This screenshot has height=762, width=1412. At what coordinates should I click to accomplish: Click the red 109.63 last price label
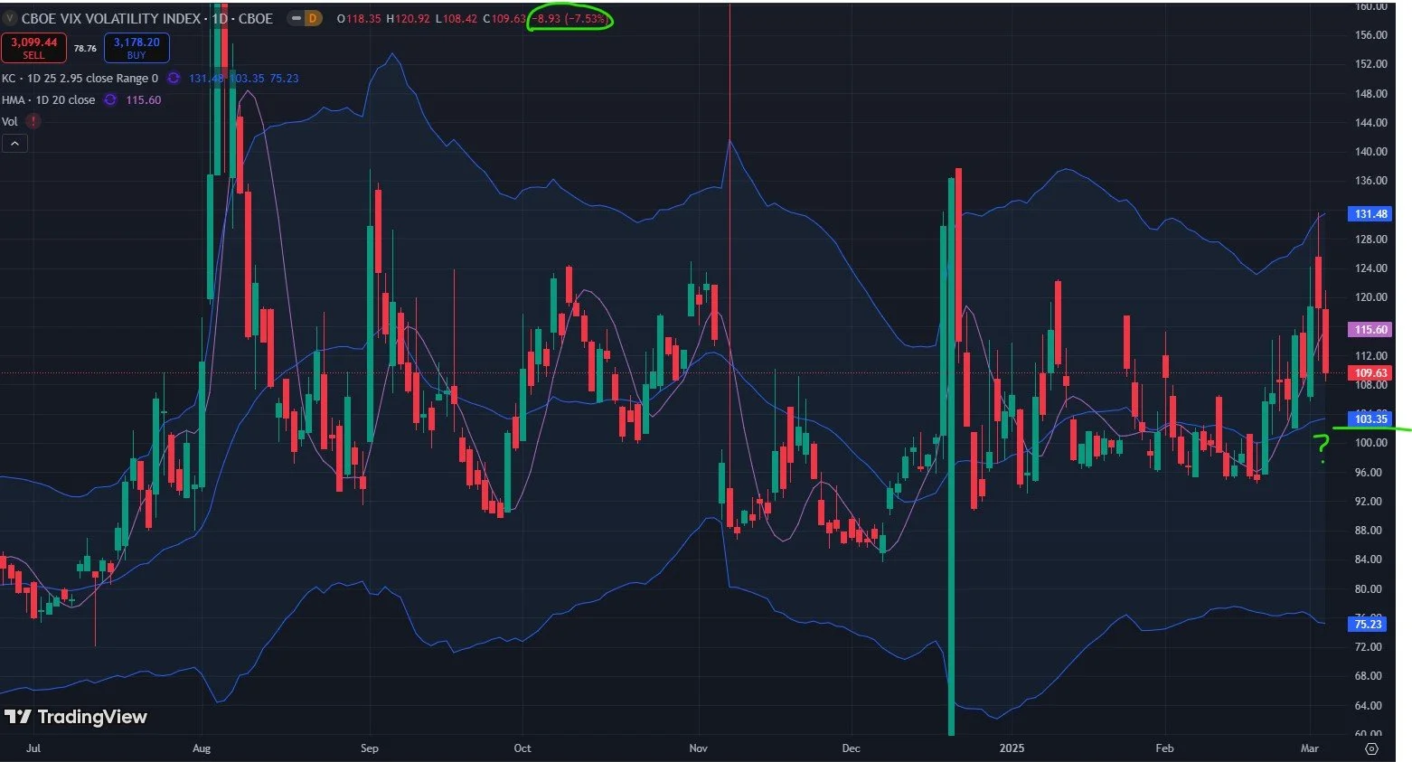(1370, 372)
